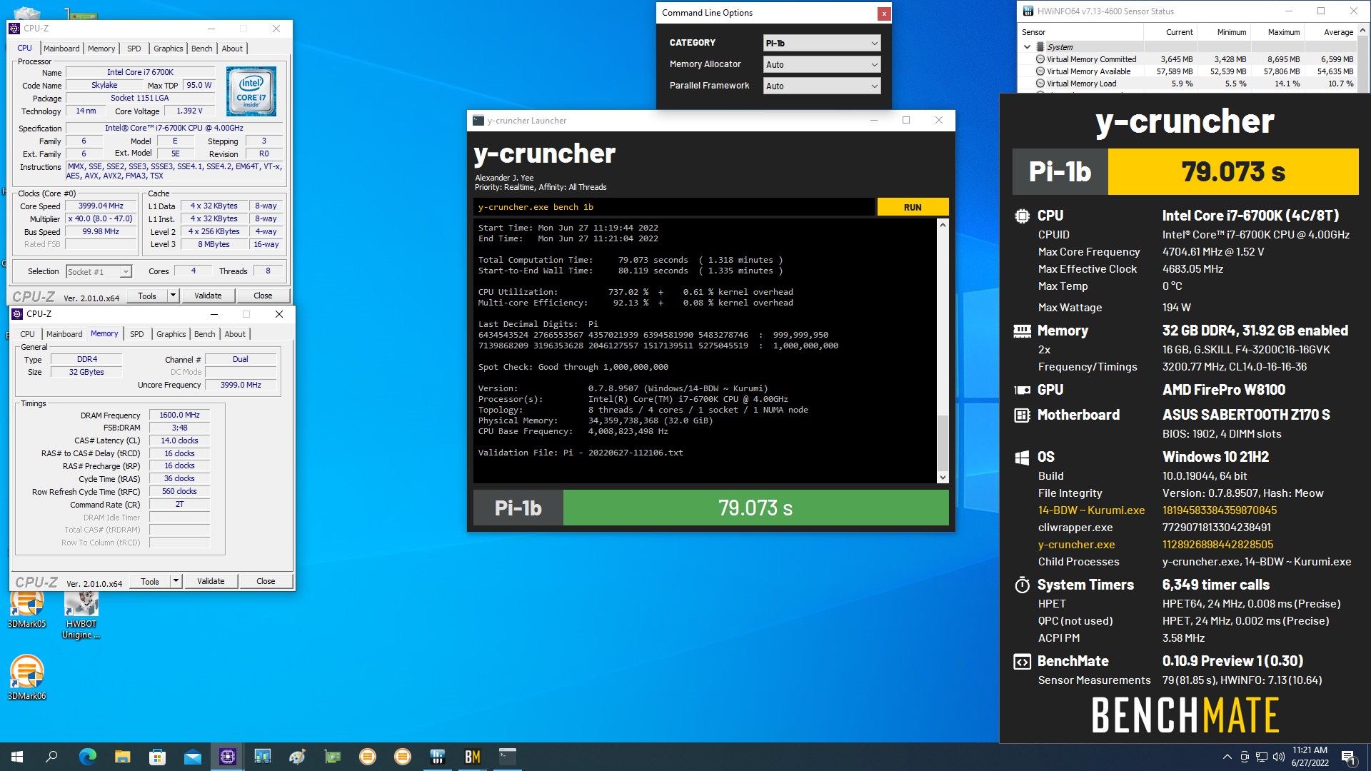The height and width of the screenshot is (771, 1371).
Task: Open the 3DMark05 desktop shortcut
Action: pyautogui.click(x=27, y=608)
